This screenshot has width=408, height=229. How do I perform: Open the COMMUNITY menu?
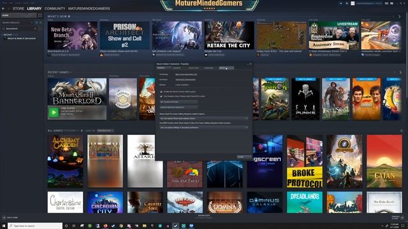(x=55, y=8)
